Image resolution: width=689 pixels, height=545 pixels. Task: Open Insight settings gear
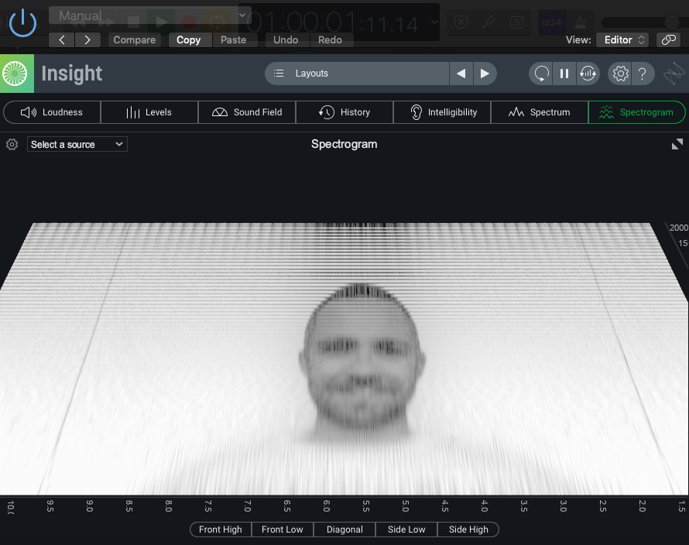(620, 74)
